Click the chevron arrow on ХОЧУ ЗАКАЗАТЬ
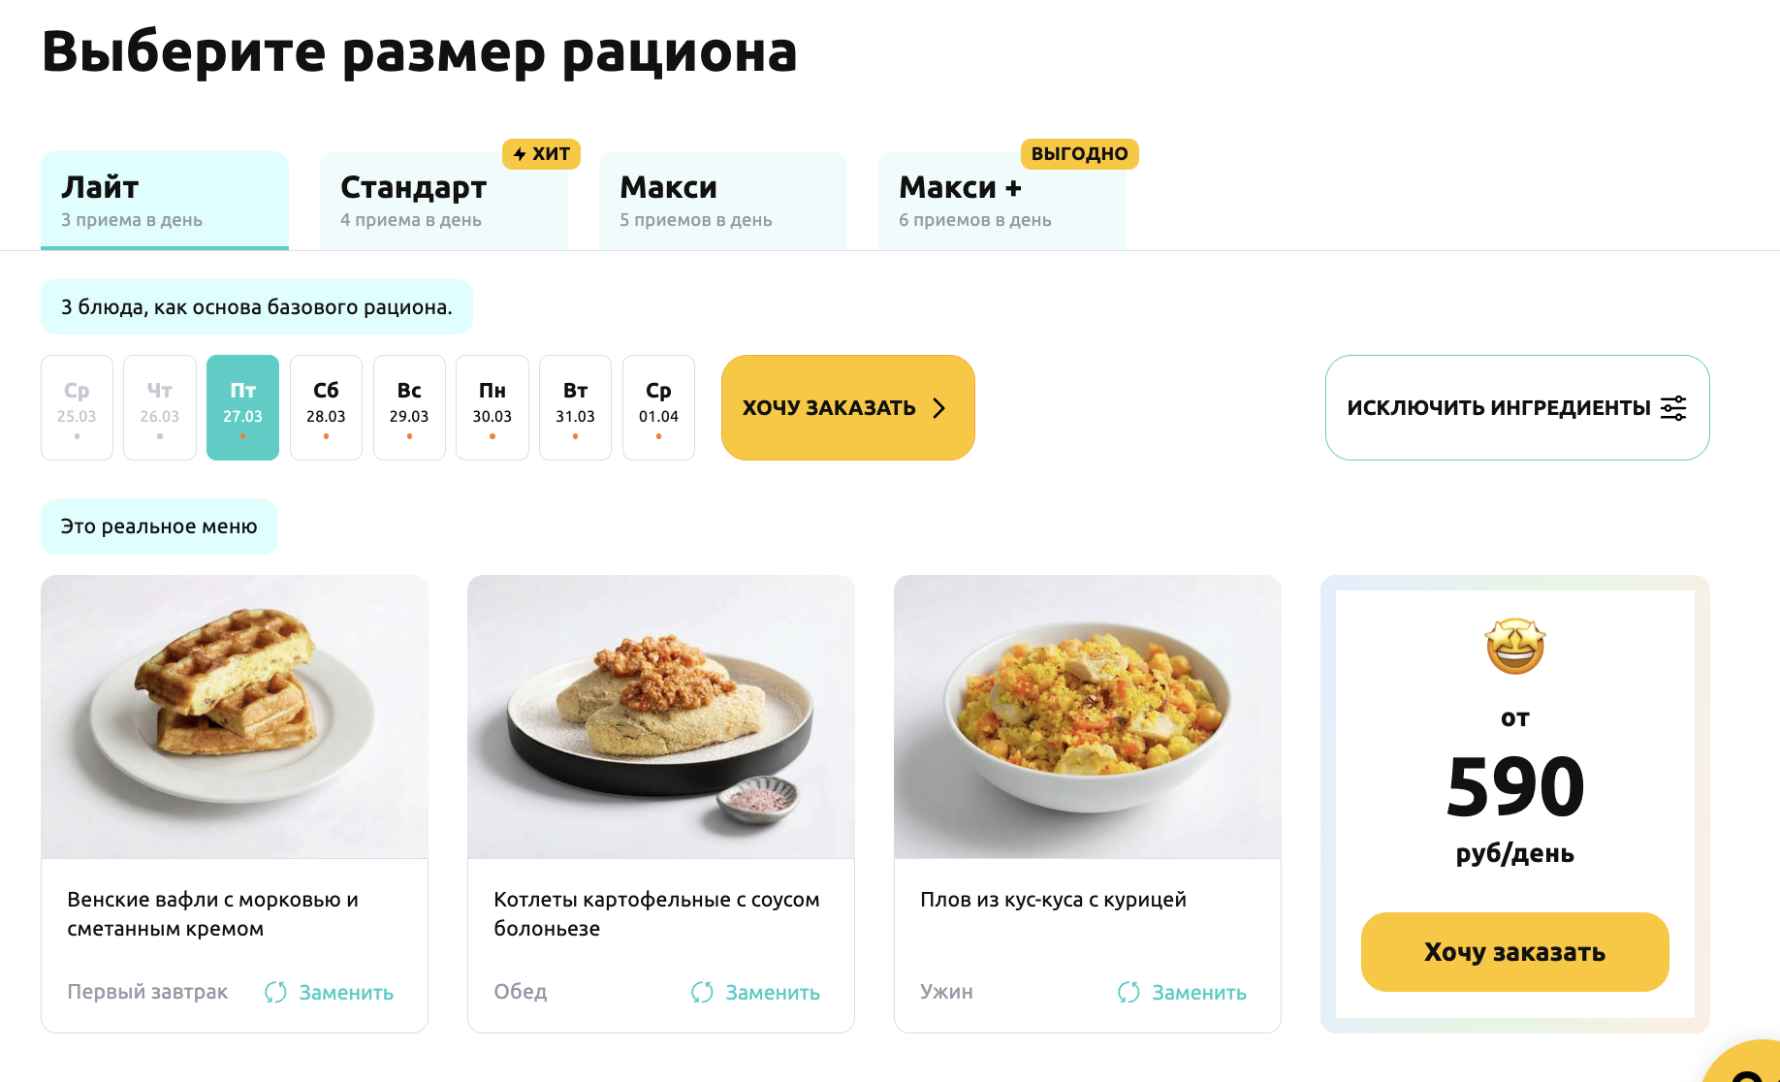This screenshot has width=1780, height=1082. tap(938, 408)
